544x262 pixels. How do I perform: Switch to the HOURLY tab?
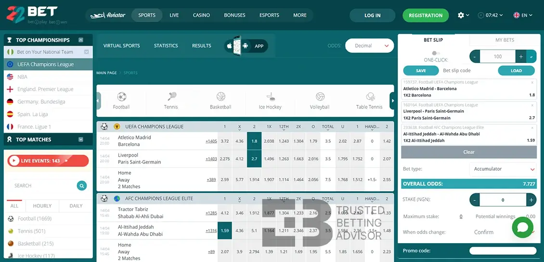[x=42, y=206]
